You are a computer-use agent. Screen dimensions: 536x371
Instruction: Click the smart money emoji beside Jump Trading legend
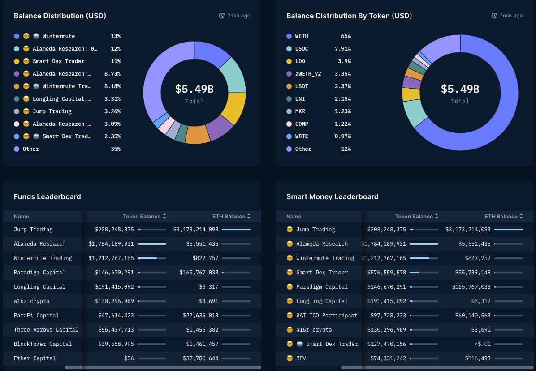click(26, 111)
